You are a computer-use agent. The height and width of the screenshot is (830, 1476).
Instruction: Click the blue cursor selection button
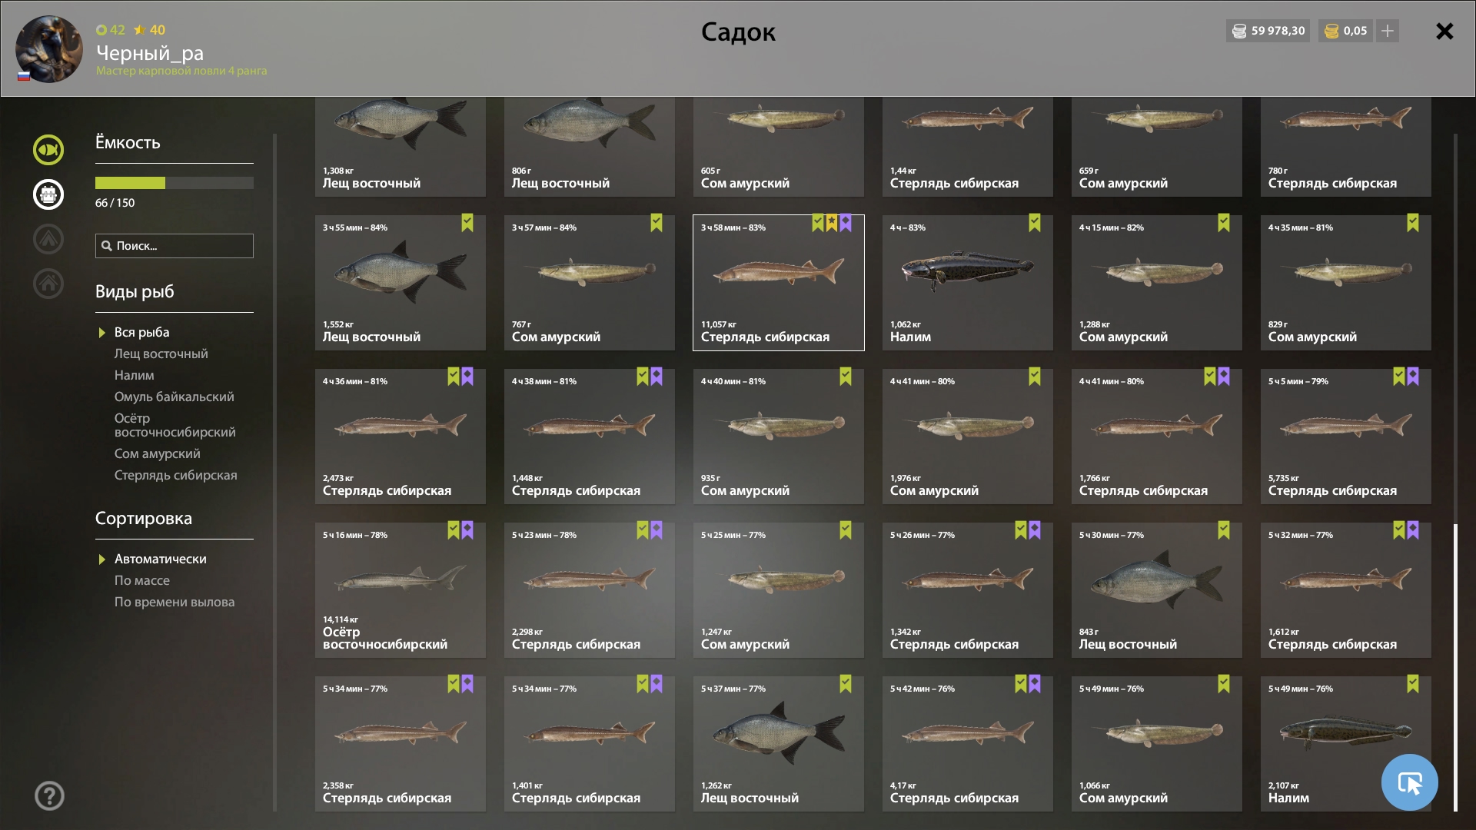(1409, 782)
